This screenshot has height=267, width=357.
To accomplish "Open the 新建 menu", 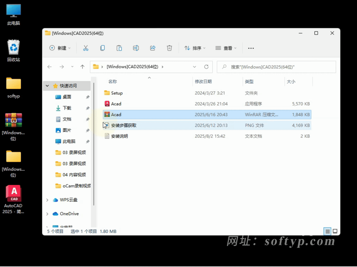I will coord(60,48).
